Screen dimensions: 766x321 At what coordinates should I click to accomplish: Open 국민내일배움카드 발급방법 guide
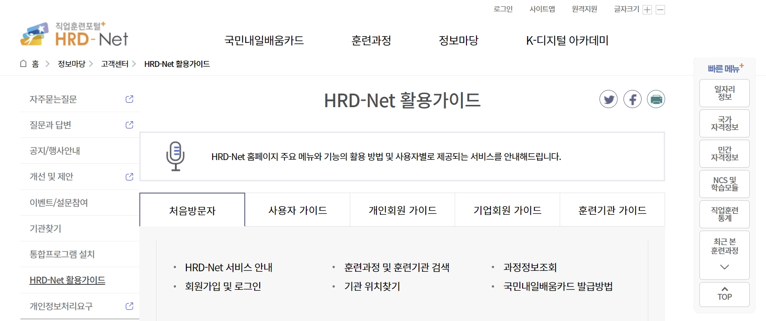pyautogui.click(x=558, y=286)
